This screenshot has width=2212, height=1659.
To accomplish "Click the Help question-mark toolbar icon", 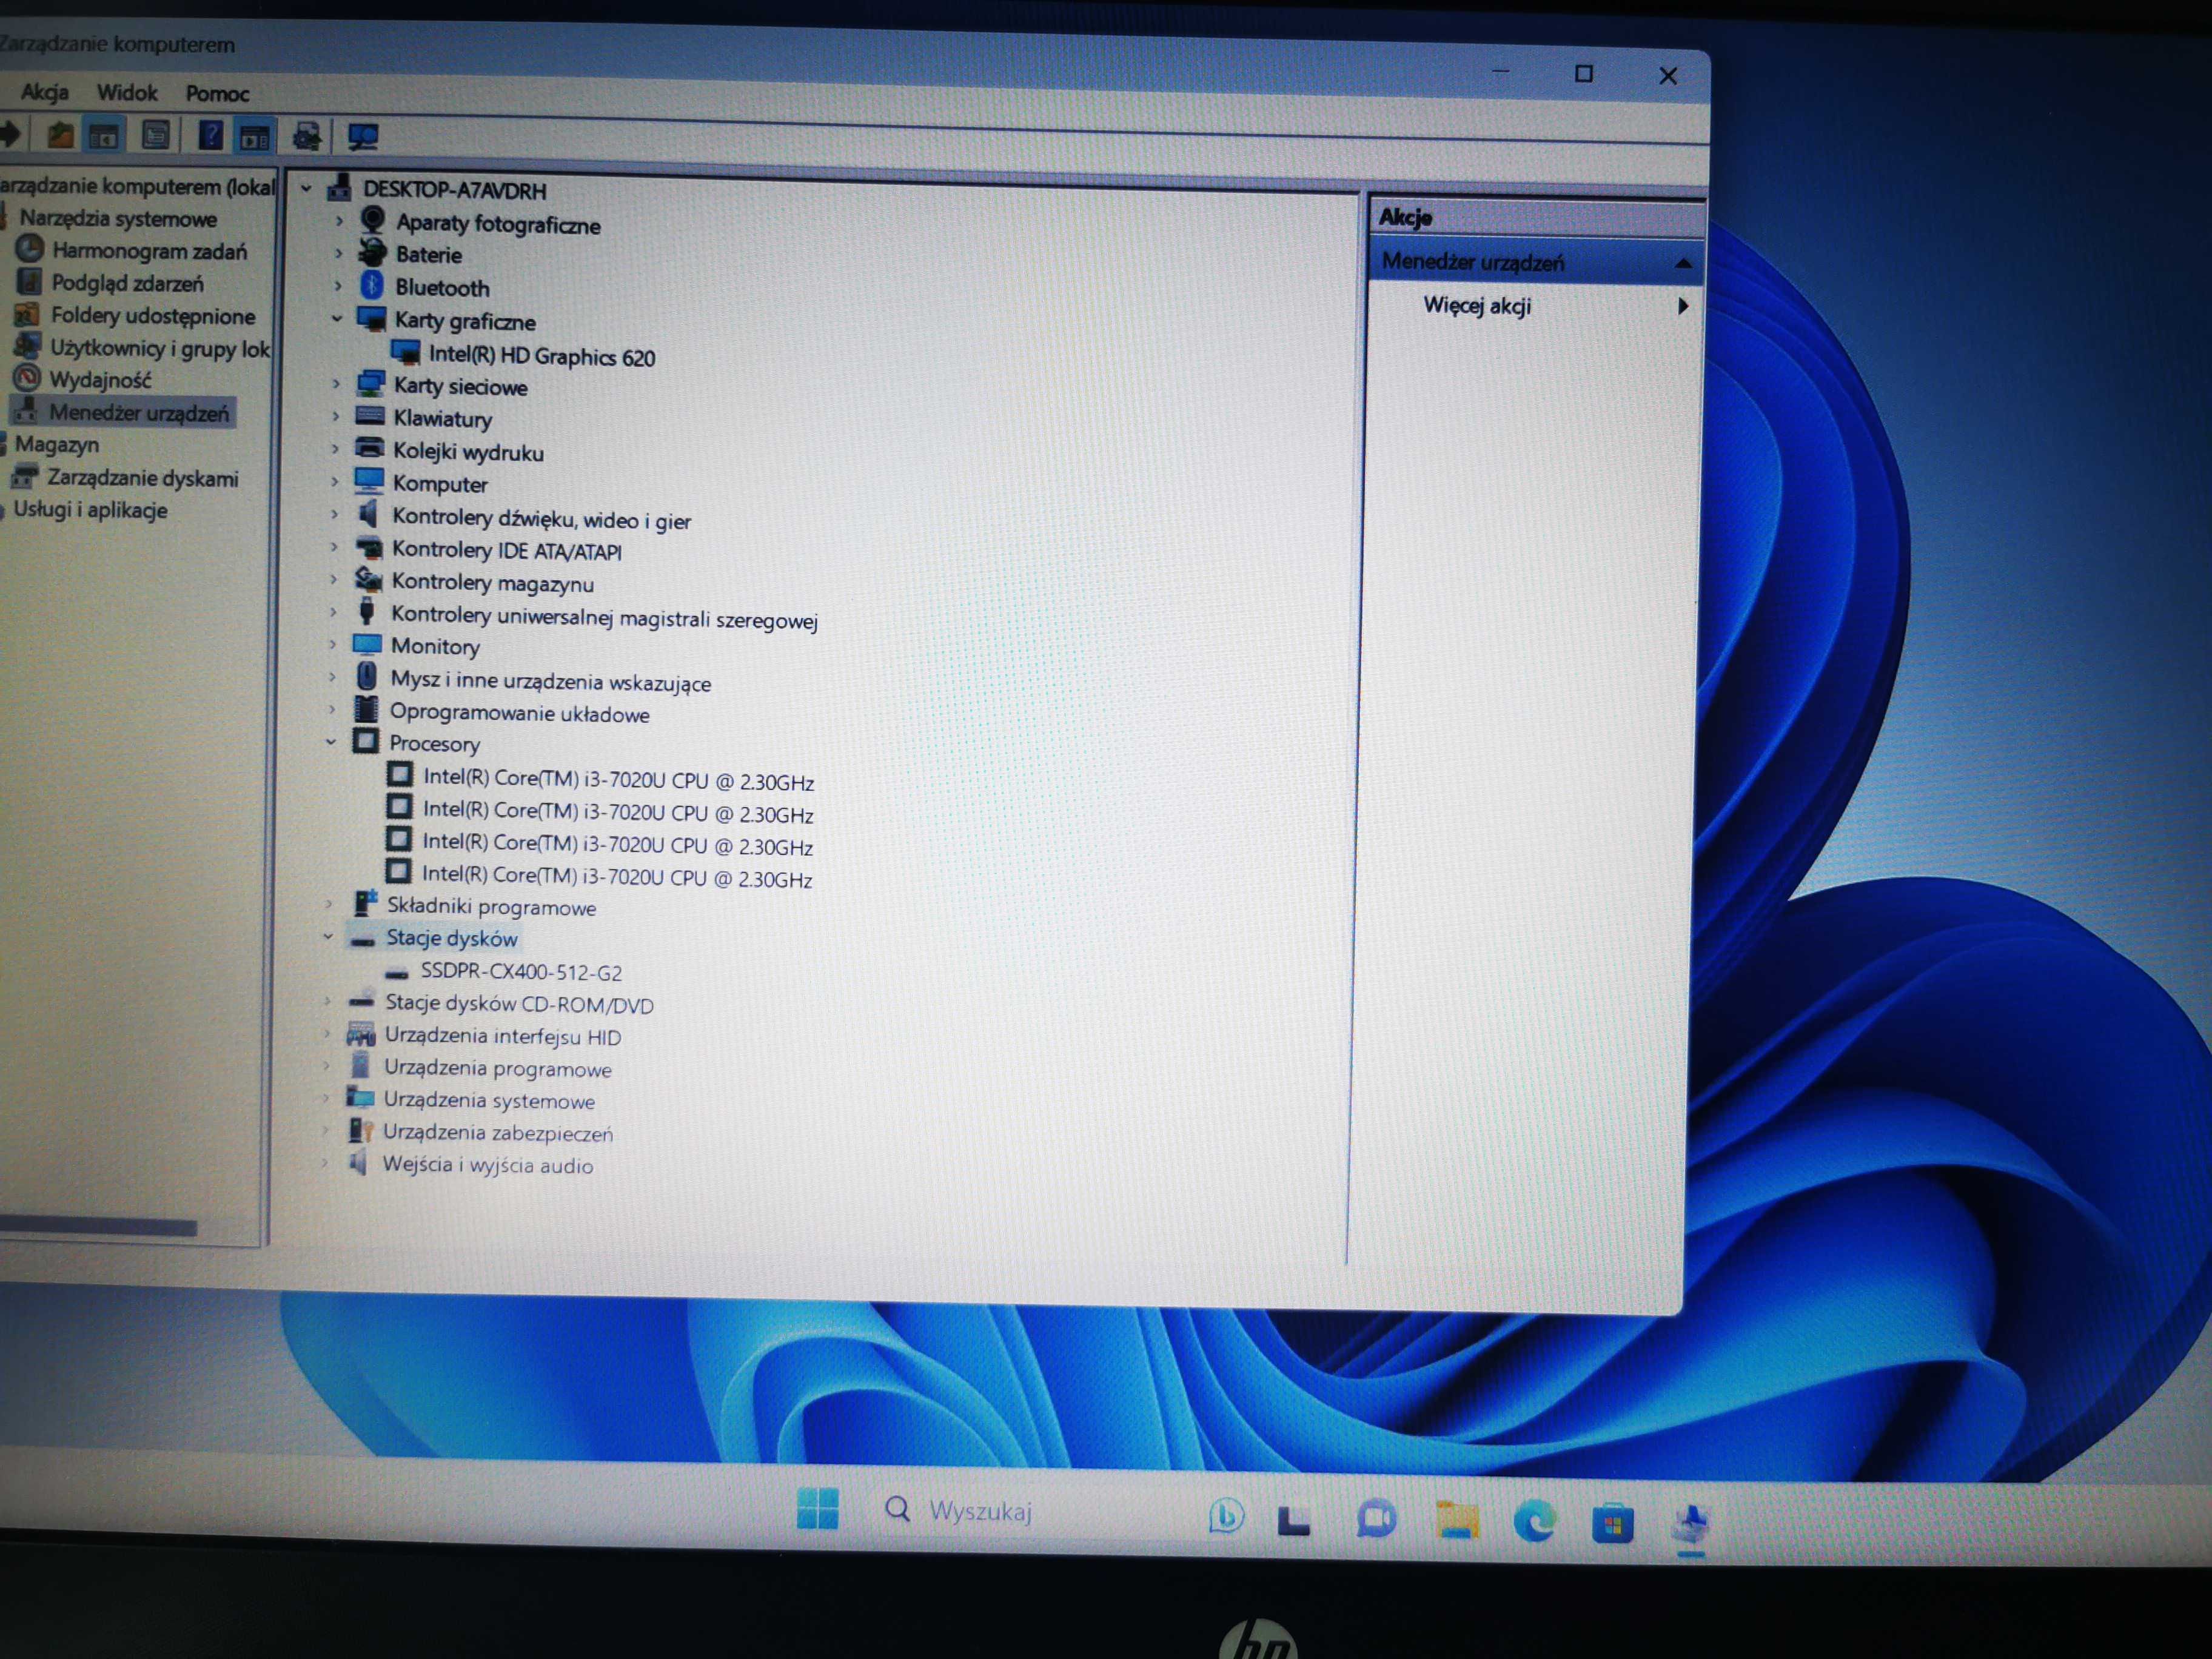I will coord(210,135).
